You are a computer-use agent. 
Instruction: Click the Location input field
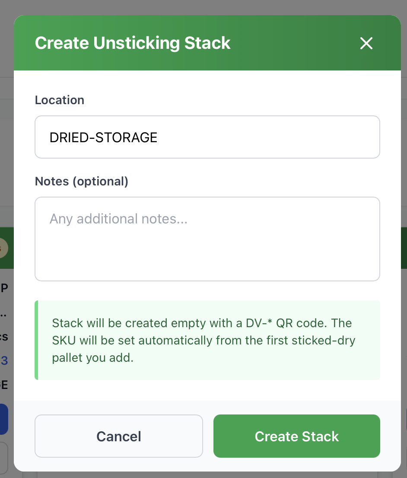point(207,137)
